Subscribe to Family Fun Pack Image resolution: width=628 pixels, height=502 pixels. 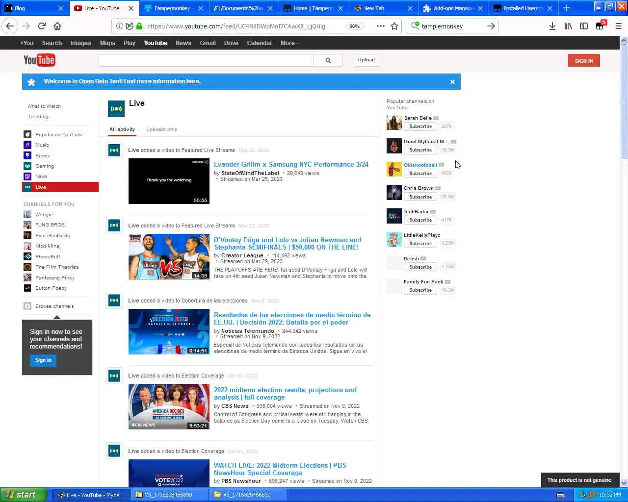(x=420, y=290)
